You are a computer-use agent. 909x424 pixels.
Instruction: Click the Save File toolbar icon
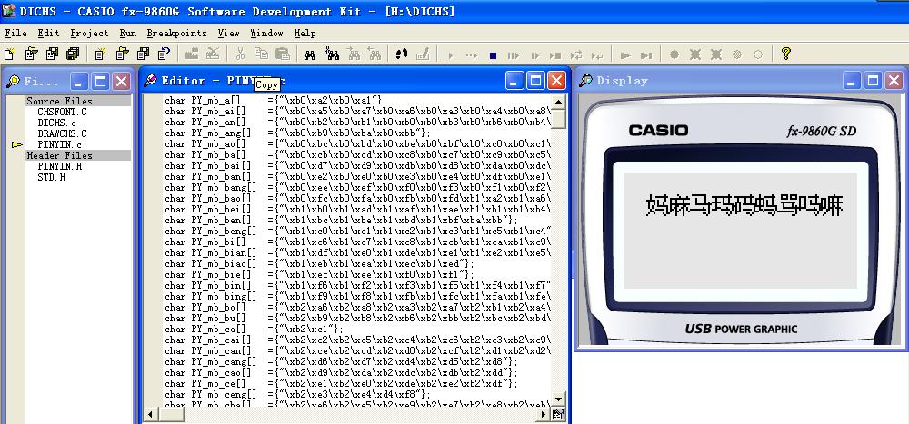pyautogui.click(x=52, y=54)
